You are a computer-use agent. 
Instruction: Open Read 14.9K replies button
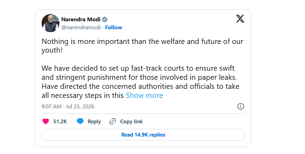tap(143, 135)
